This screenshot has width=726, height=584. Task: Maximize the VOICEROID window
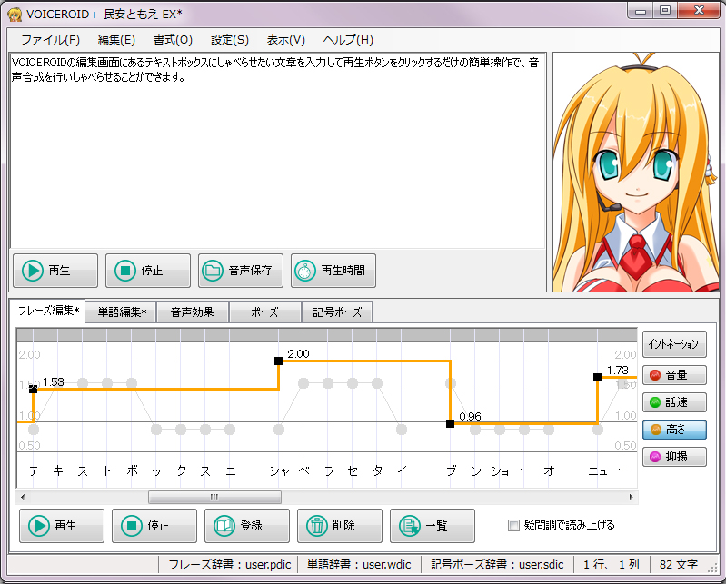(665, 11)
